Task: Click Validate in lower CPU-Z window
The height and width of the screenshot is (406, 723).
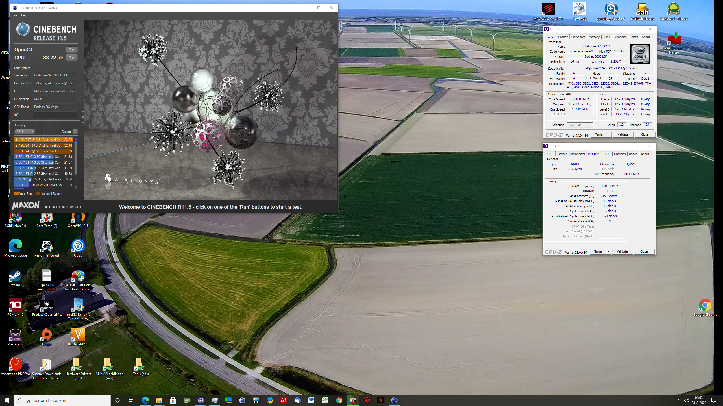Action: point(622,252)
